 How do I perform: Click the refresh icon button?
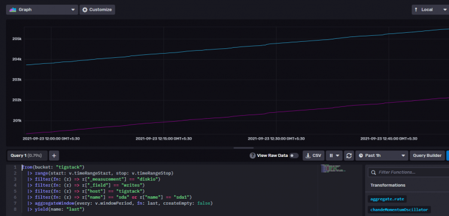pos(349,156)
